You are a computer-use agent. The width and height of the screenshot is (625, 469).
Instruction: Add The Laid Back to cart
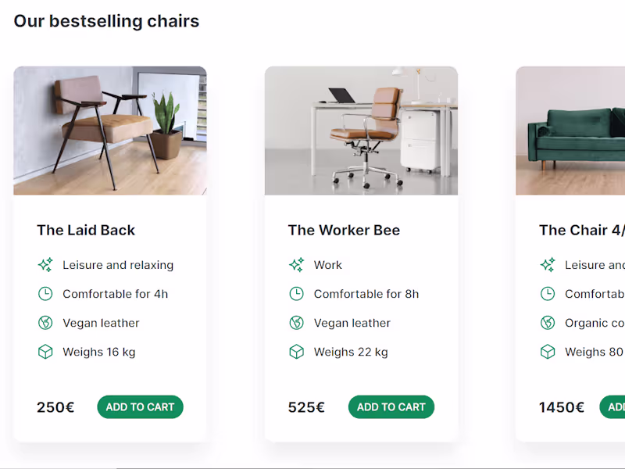tap(140, 407)
